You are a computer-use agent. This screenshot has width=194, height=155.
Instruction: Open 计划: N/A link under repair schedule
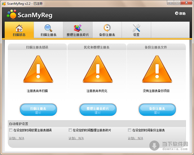coord(16,138)
